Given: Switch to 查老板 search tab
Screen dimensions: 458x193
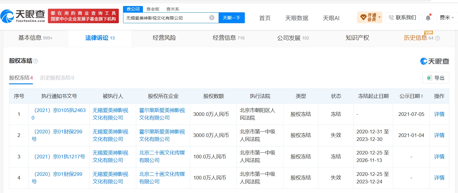Looking at the screenshot, I should tap(153, 9).
